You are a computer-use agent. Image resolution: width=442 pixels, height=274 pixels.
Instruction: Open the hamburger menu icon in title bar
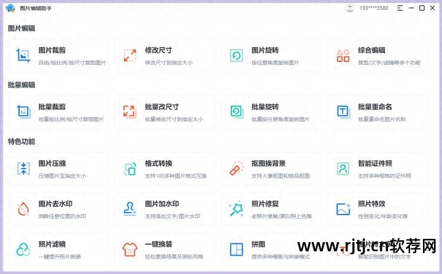point(400,8)
